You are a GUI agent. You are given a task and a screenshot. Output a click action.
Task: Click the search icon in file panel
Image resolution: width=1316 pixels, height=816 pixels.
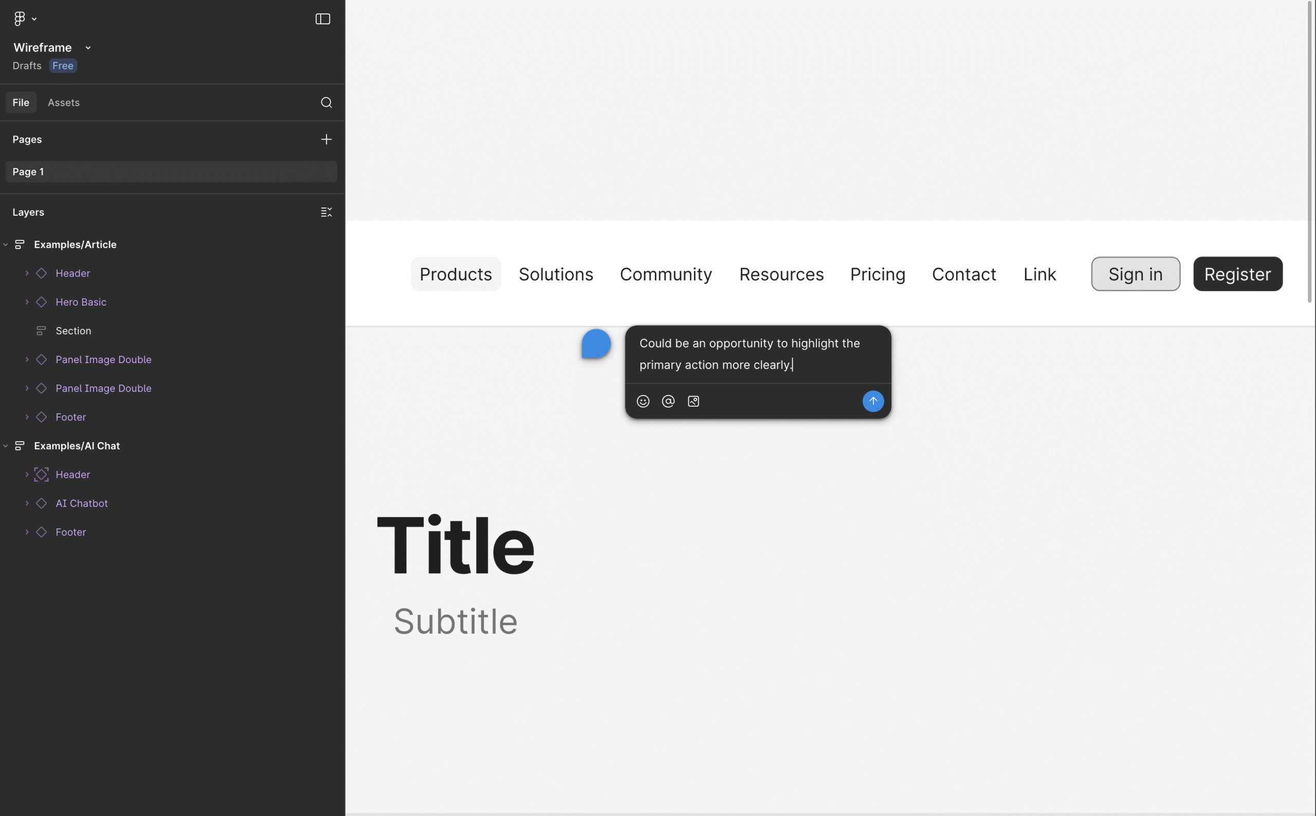(326, 103)
